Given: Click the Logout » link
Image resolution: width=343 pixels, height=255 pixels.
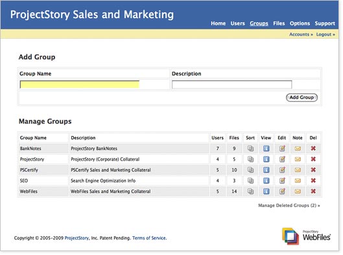Looking at the screenshot, I should coord(325,34).
